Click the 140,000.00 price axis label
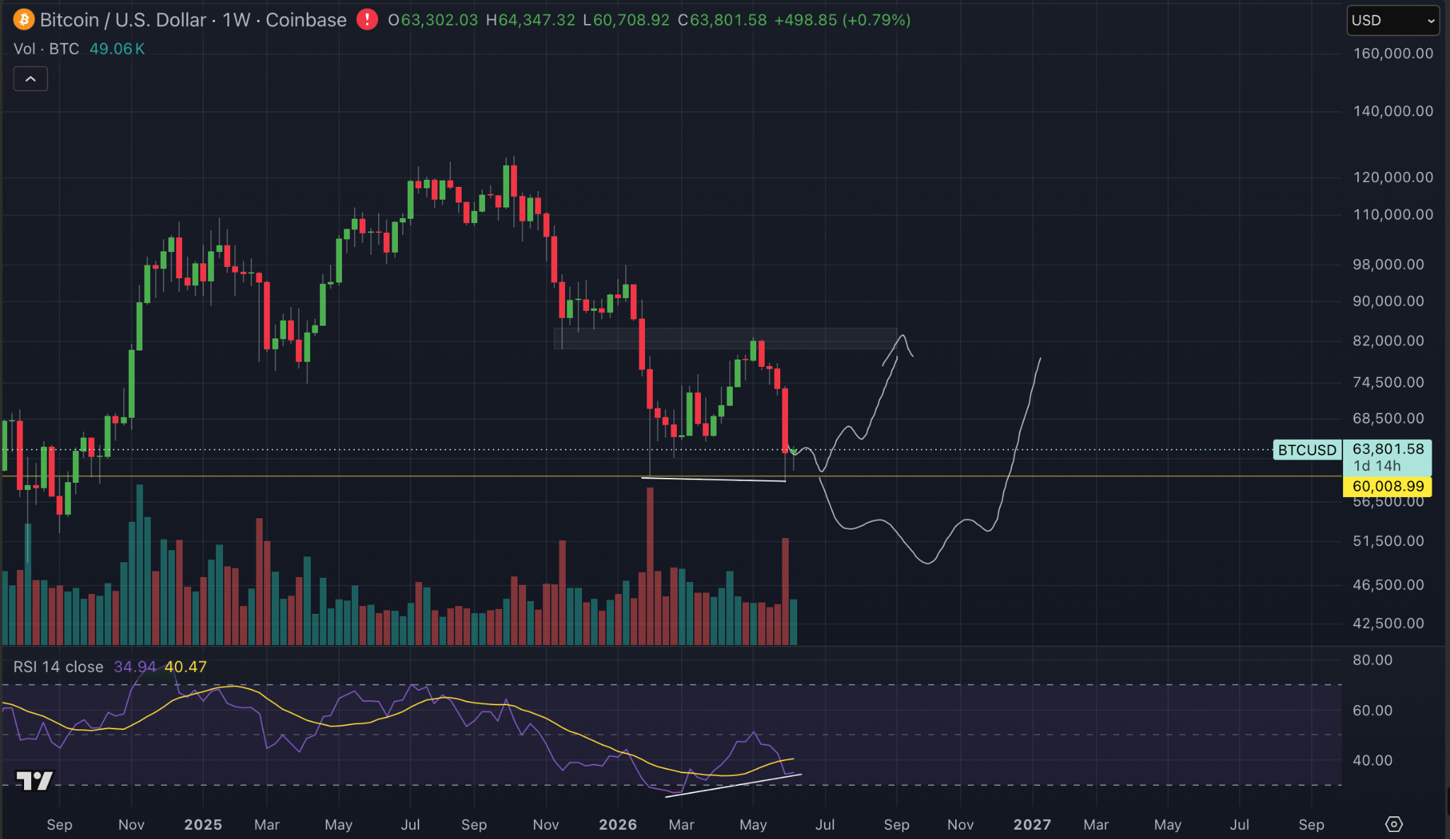This screenshot has height=839, width=1450. (1393, 111)
